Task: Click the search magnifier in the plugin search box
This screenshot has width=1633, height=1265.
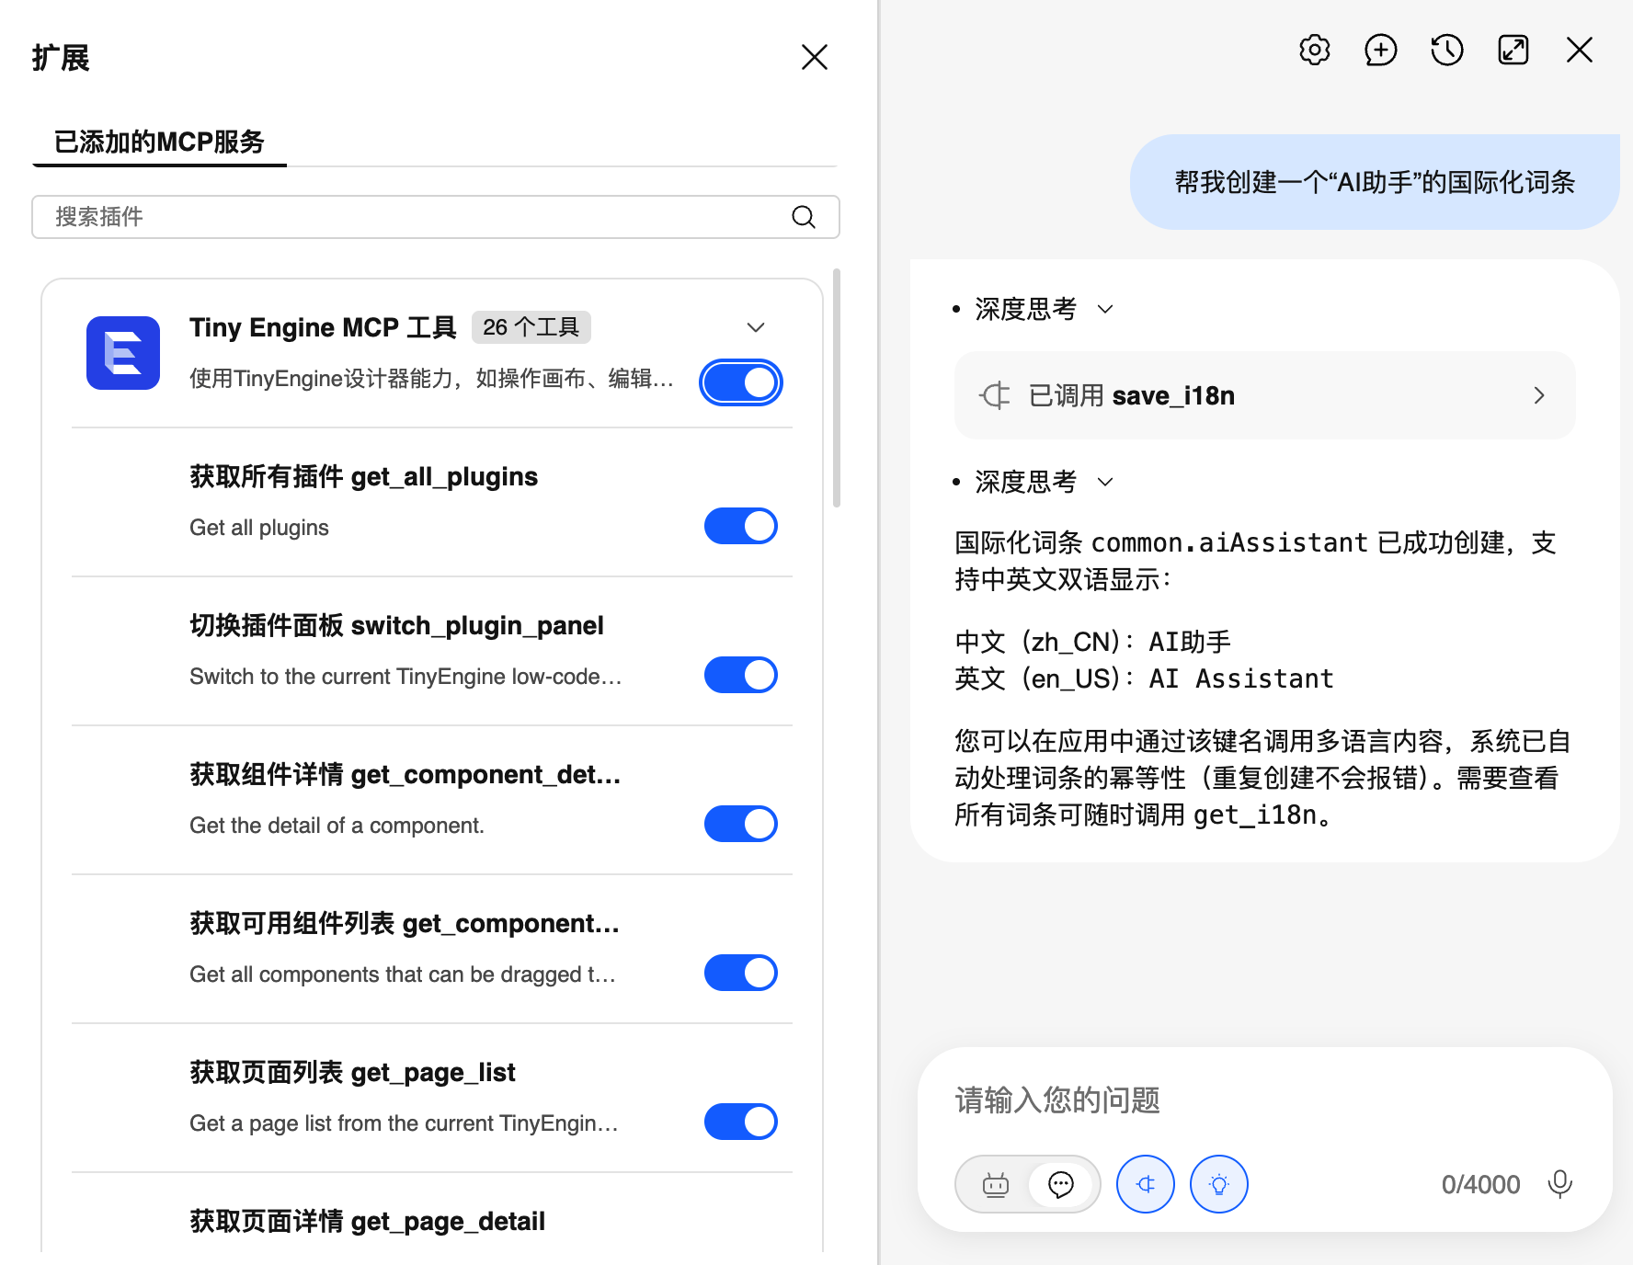Action: pyautogui.click(x=804, y=217)
